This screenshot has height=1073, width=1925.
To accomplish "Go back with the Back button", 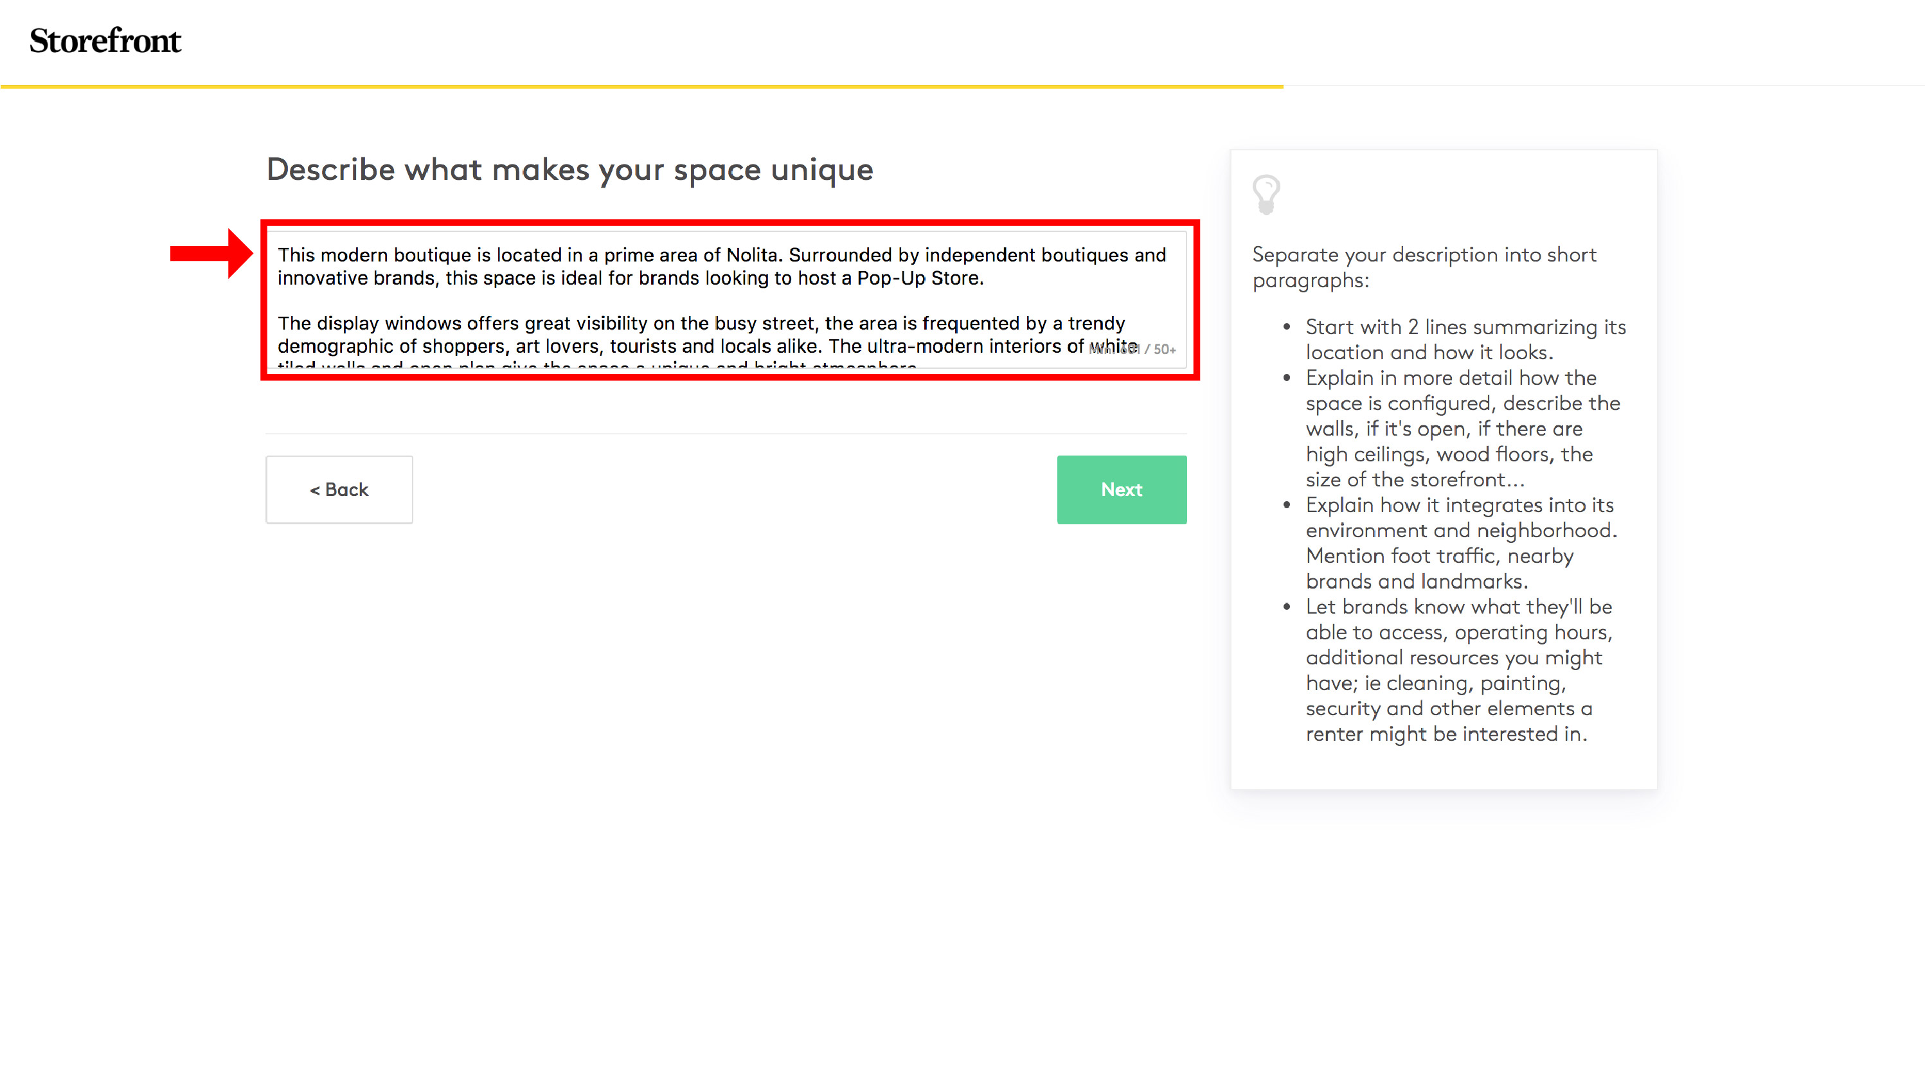I will [x=339, y=490].
